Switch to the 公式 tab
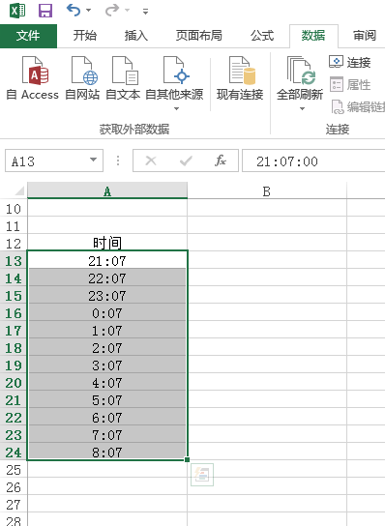Image resolution: width=385 pixels, height=526 pixels. [x=262, y=36]
